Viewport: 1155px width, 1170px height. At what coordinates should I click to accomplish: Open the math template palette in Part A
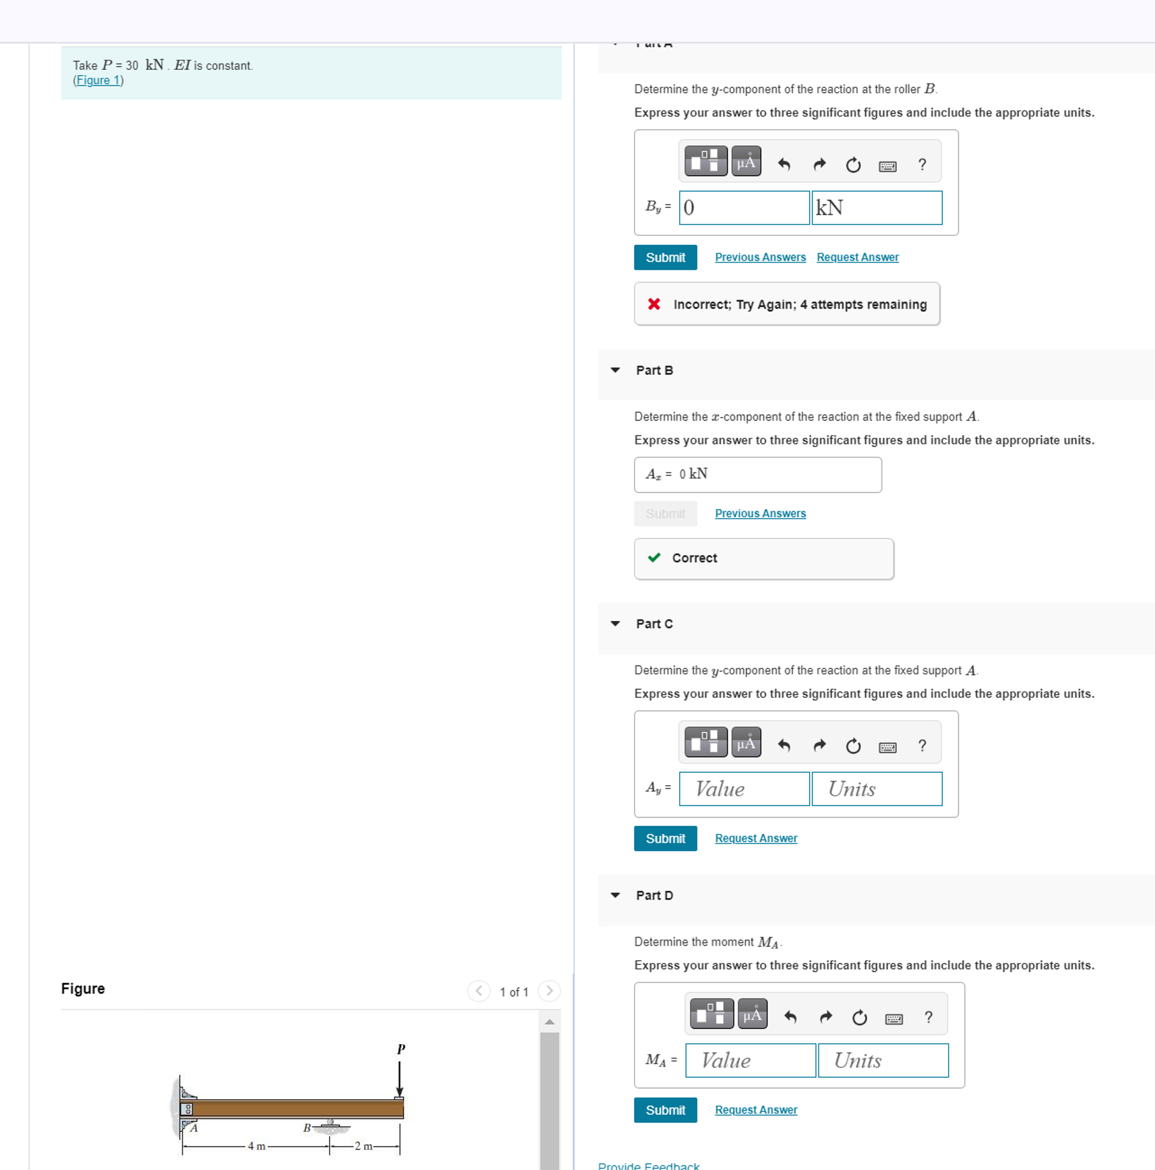pyautogui.click(x=704, y=161)
